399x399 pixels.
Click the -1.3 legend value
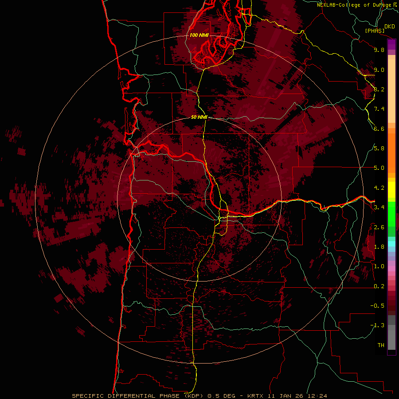[377, 325]
